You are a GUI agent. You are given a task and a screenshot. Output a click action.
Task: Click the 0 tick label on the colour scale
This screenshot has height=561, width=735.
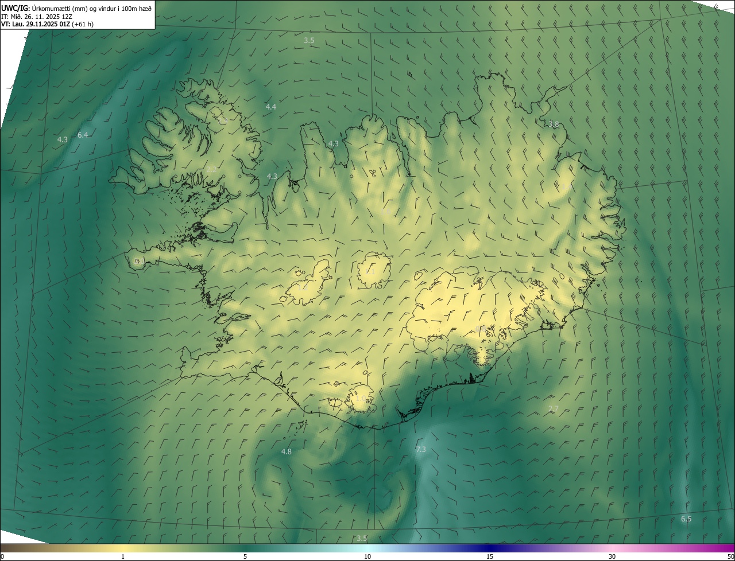click(2, 556)
